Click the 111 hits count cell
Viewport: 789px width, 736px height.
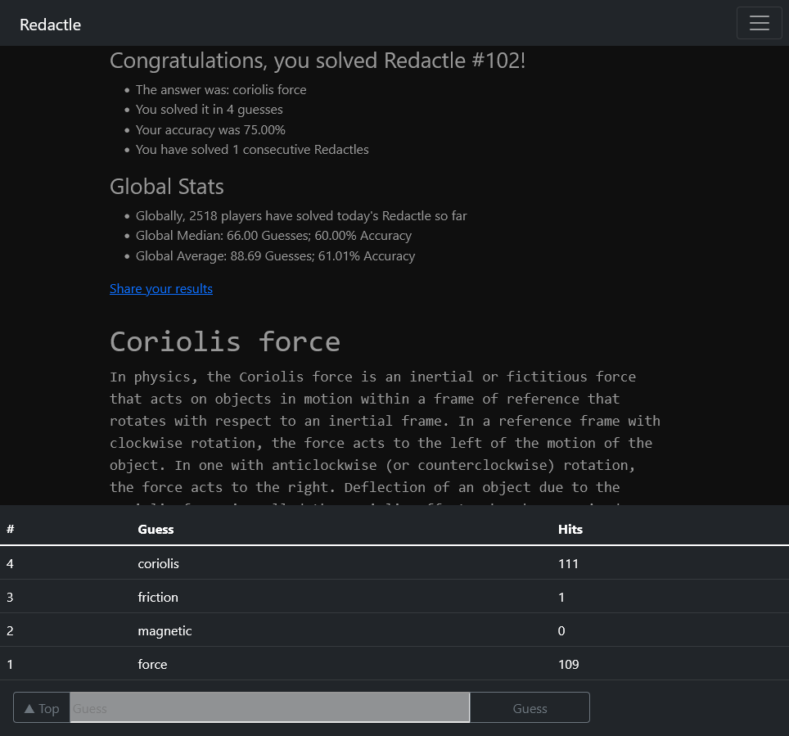click(568, 563)
